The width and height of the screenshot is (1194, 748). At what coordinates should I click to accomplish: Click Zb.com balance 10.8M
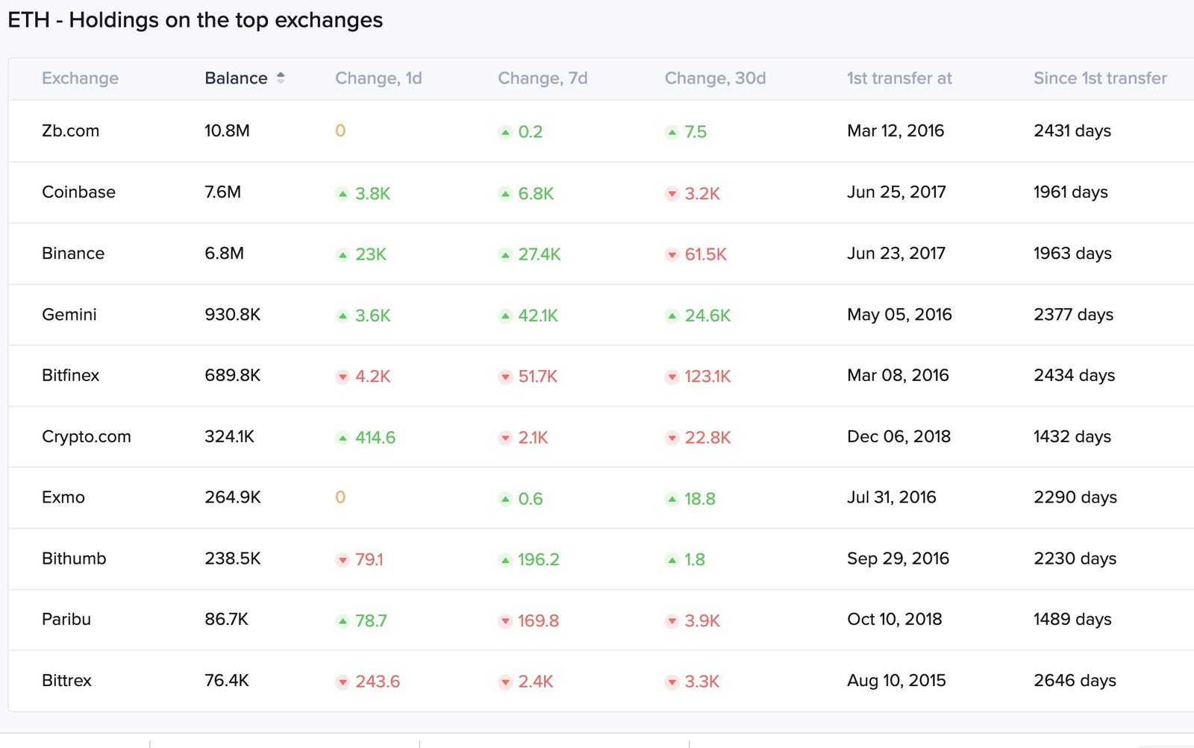[x=227, y=131]
